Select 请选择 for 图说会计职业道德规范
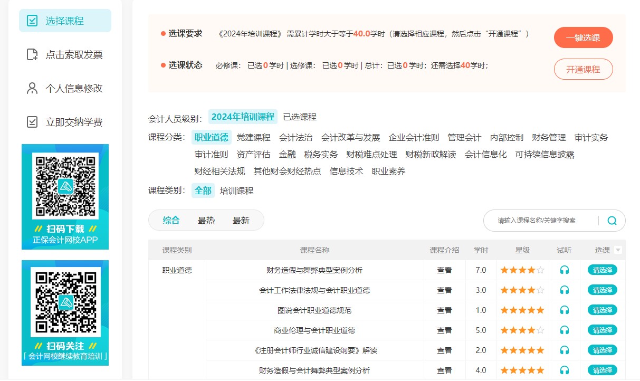 pyautogui.click(x=602, y=310)
